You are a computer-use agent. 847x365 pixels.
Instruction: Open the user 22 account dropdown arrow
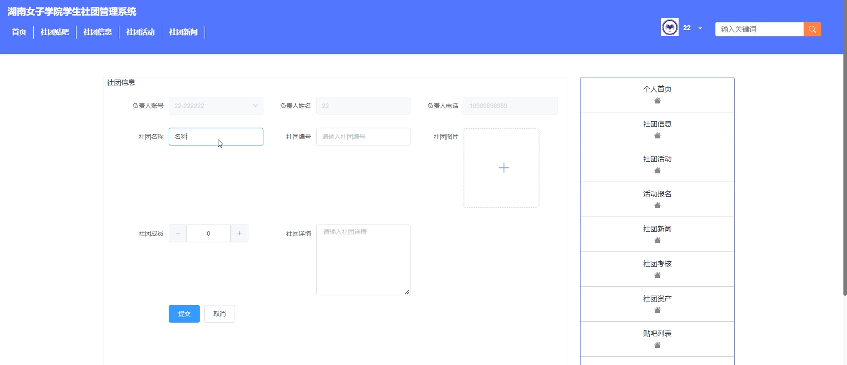pyautogui.click(x=700, y=28)
